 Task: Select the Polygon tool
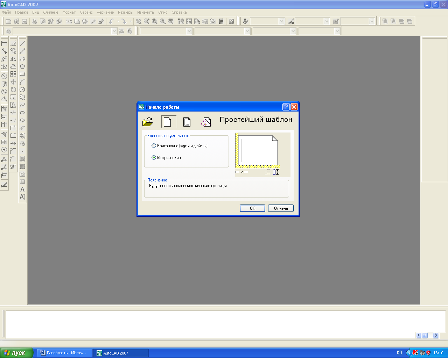[x=22, y=66]
